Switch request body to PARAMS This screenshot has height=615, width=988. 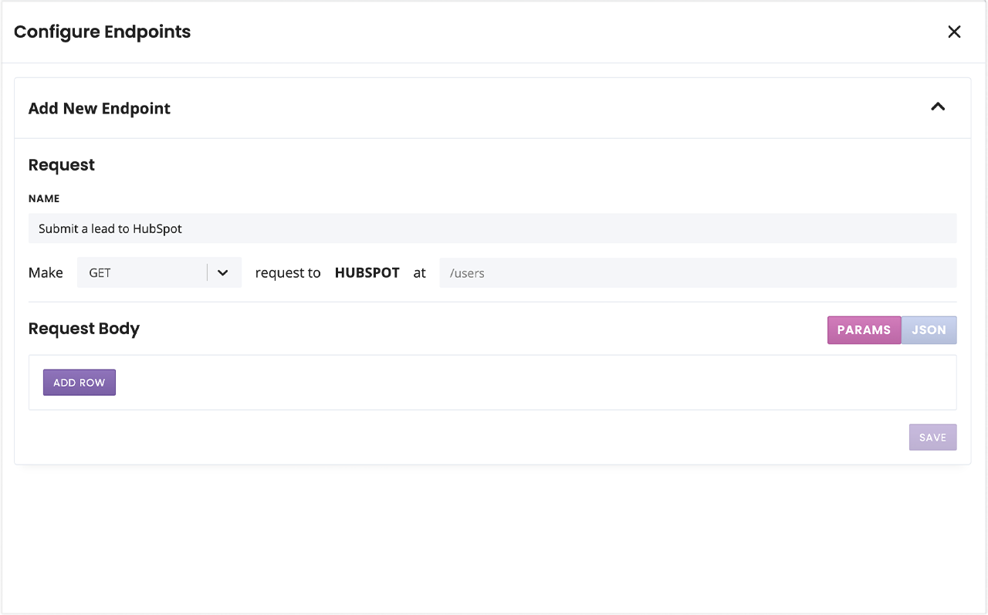pyautogui.click(x=864, y=329)
